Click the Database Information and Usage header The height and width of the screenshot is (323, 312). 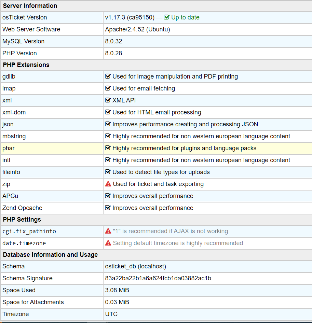pos(50,255)
